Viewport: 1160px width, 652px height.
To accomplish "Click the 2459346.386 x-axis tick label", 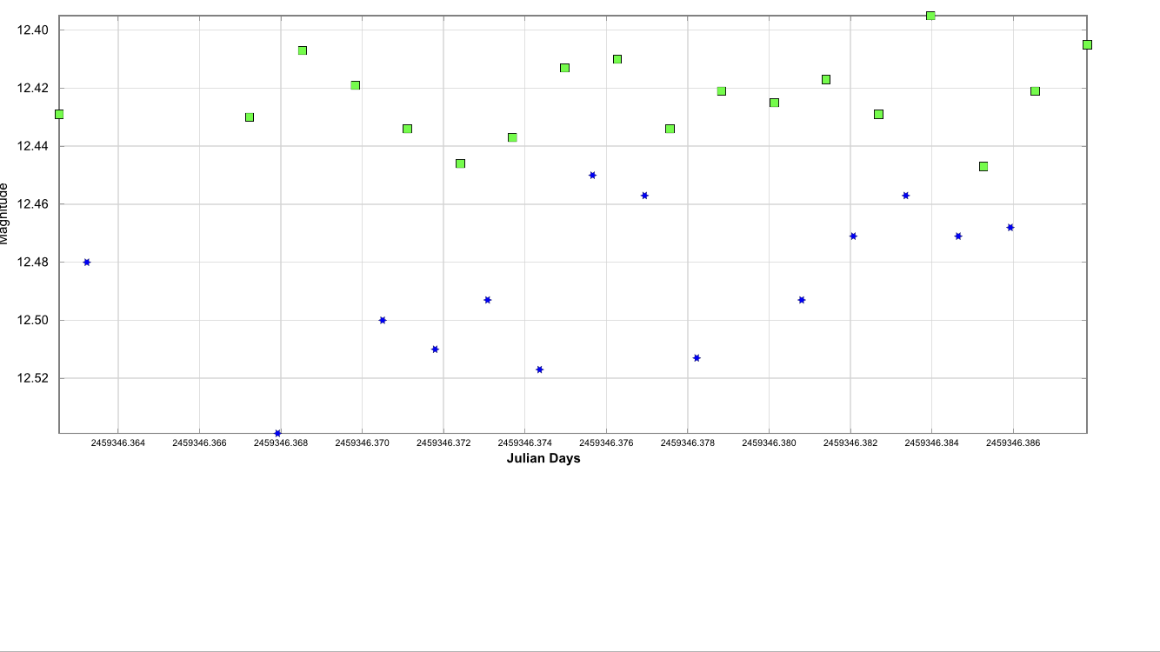I will (x=1013, y=442).
